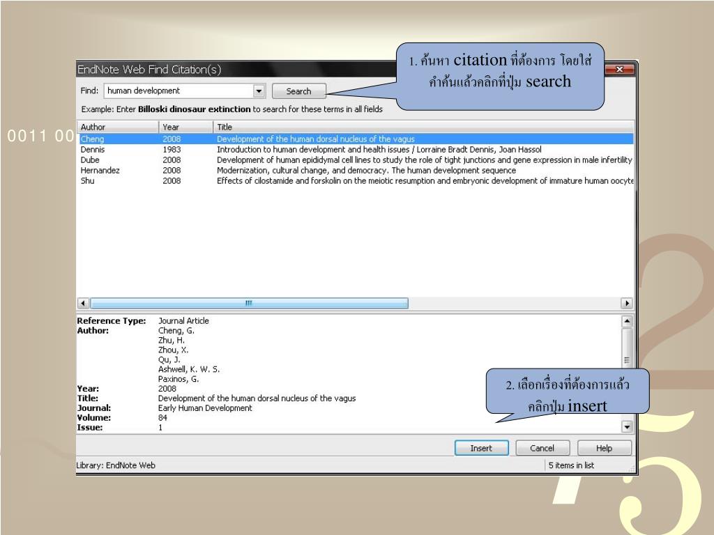Click the details pane vertical scrollbar thumb

(x=627, y=348)
